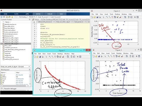Viewport: 142px width, 106px height.
Task: Choose Data Cursor tool in Figure 1
Action: pos(60,57)
